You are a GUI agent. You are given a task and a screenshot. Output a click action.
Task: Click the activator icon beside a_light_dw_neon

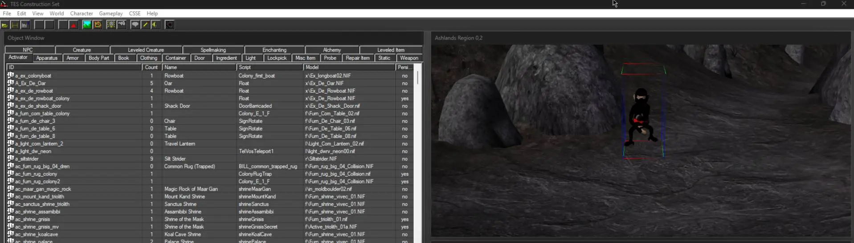[x=11, y=151]
